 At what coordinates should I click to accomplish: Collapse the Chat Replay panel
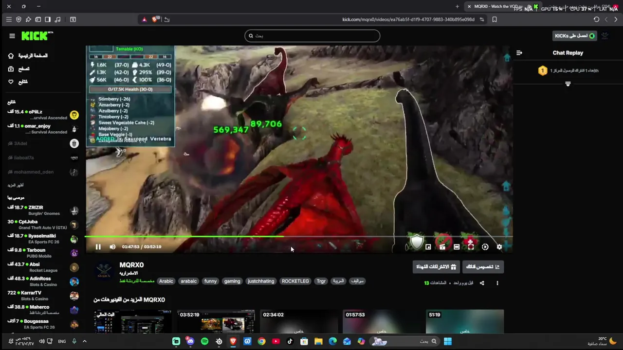click(519, 53)
